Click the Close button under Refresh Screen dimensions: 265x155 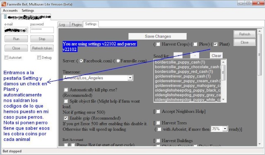[x=245, y=42]
